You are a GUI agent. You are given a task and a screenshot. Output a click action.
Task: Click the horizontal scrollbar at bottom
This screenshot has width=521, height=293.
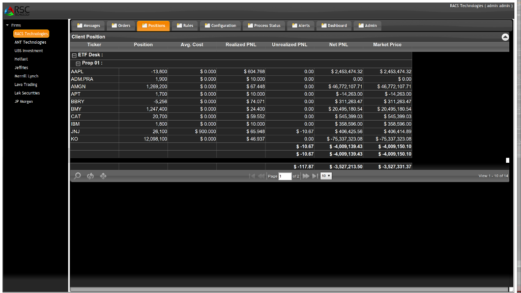290,289
